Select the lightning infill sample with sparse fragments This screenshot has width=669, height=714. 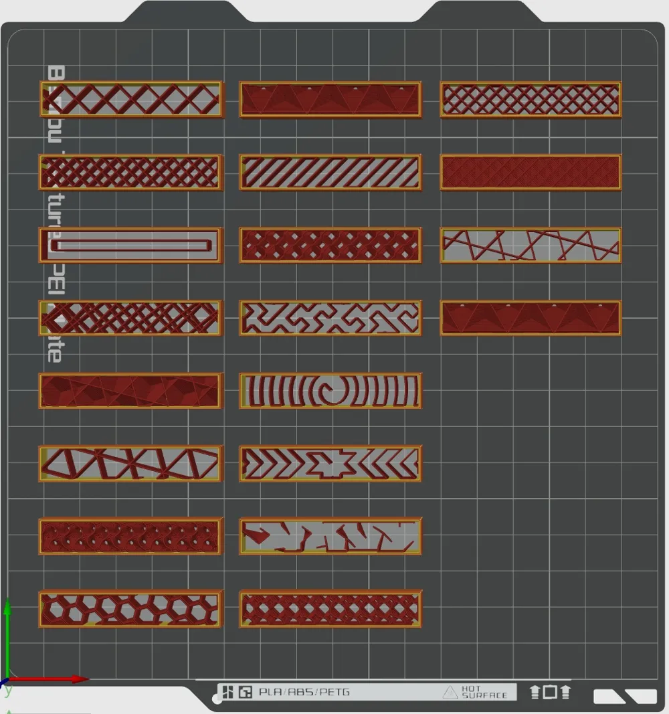(330, 536)
